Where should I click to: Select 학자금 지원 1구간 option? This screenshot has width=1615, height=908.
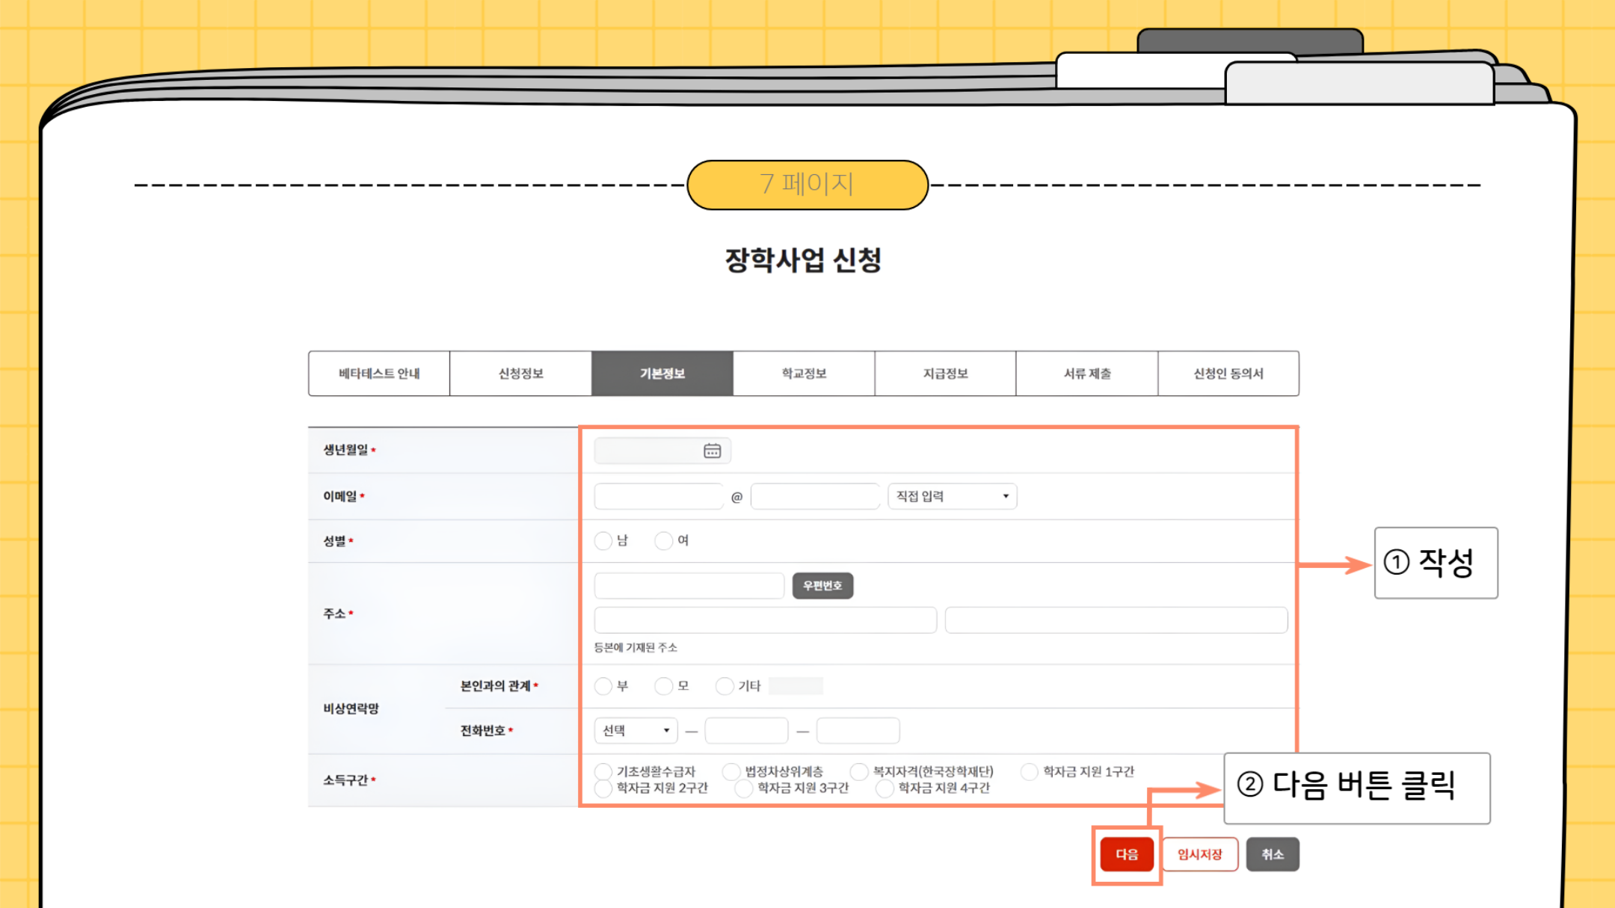[x=1030, y=770]
